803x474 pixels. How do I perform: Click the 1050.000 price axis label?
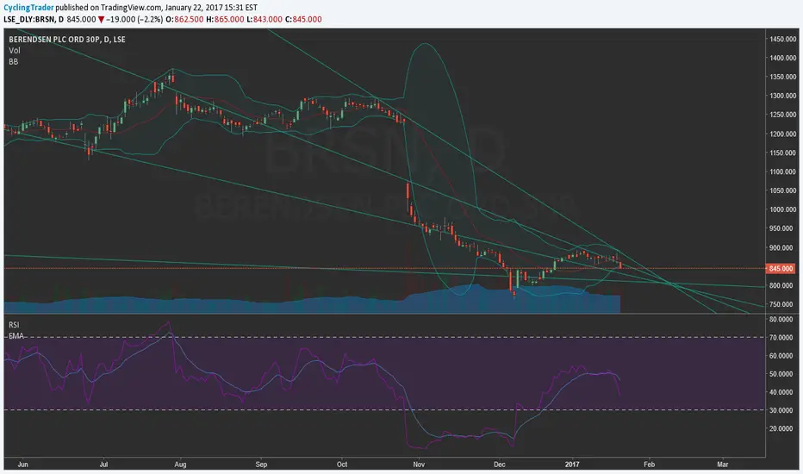pos(783,190)
